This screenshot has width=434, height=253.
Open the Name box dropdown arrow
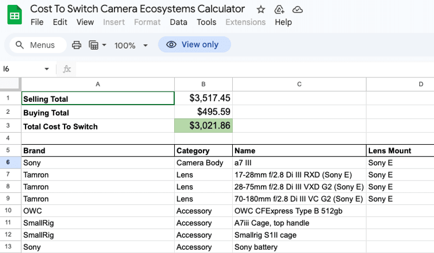47,69
